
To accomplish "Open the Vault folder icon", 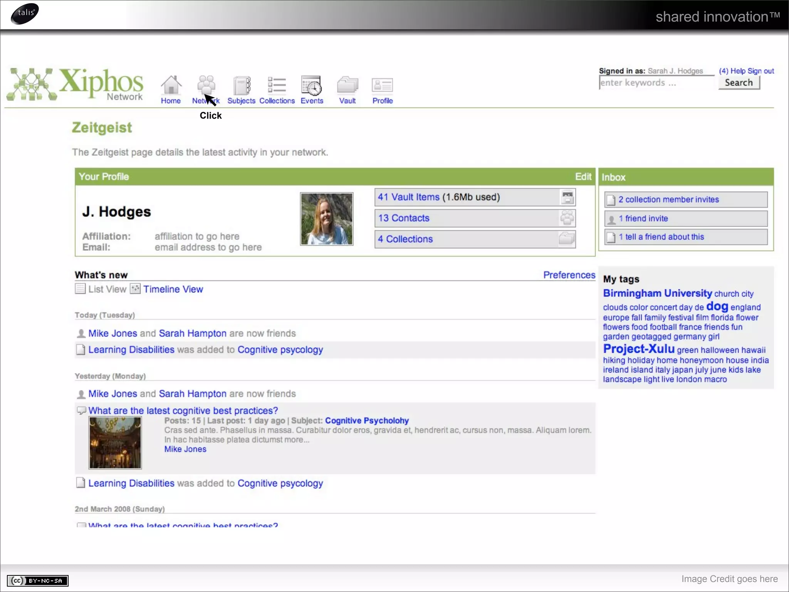I will point(347,85).
